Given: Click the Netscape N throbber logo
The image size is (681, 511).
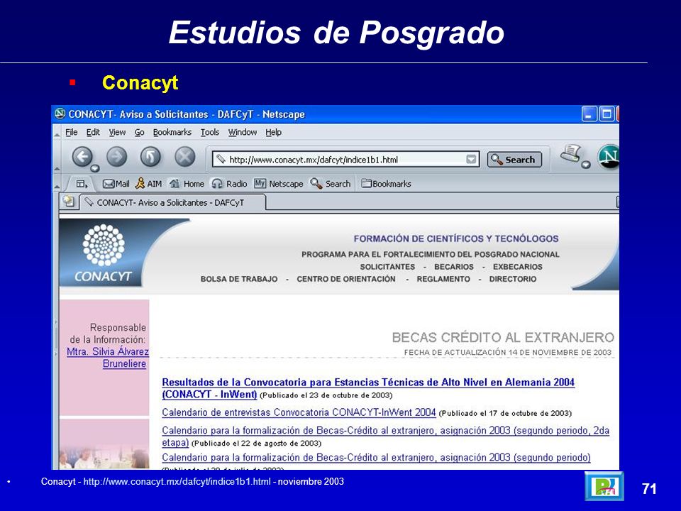Looking at the screenshot, I should [x=608, y=157].
